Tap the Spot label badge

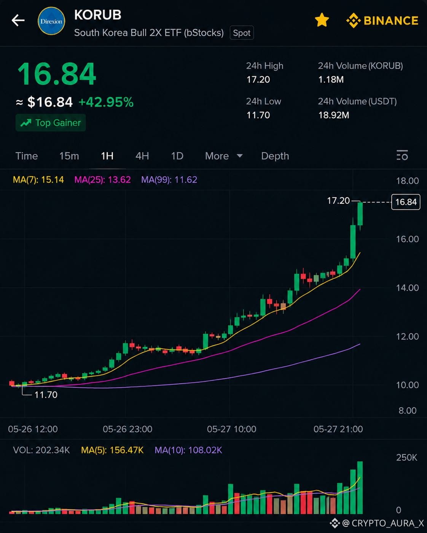[242, 33]
